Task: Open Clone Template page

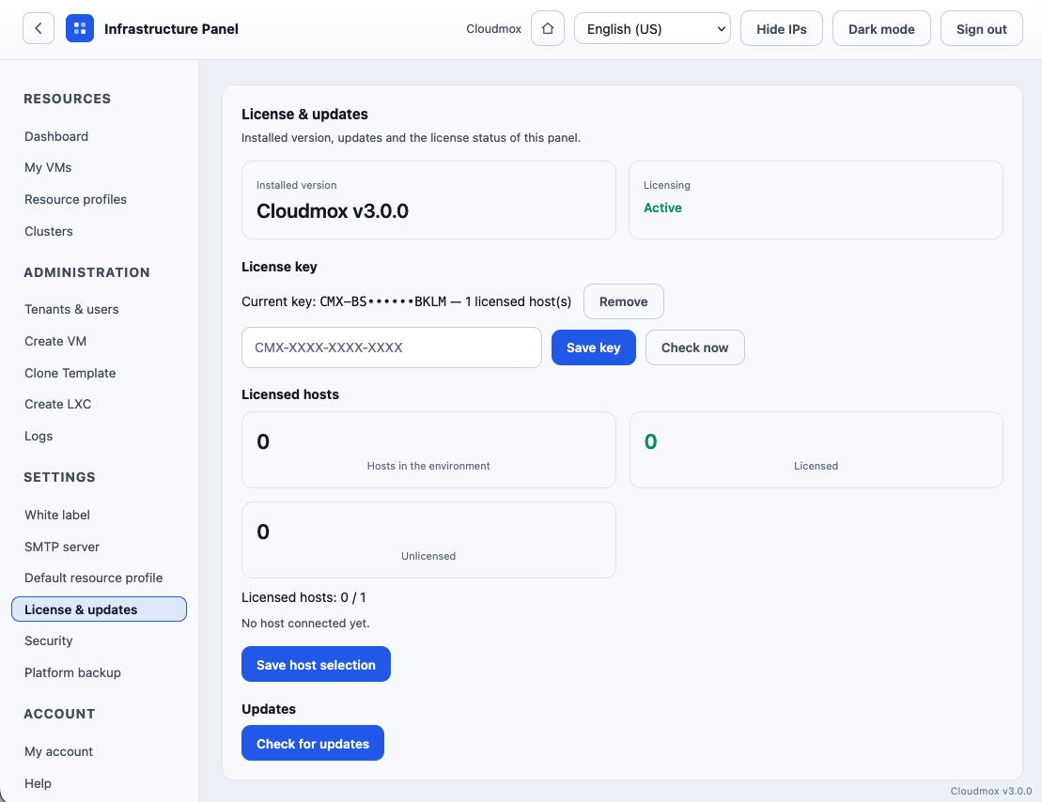Action: tap(70, 373)
